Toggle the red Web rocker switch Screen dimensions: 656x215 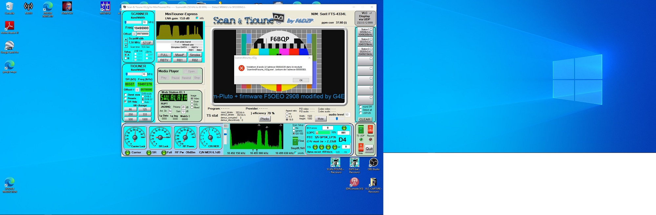(x=361, y=147)
